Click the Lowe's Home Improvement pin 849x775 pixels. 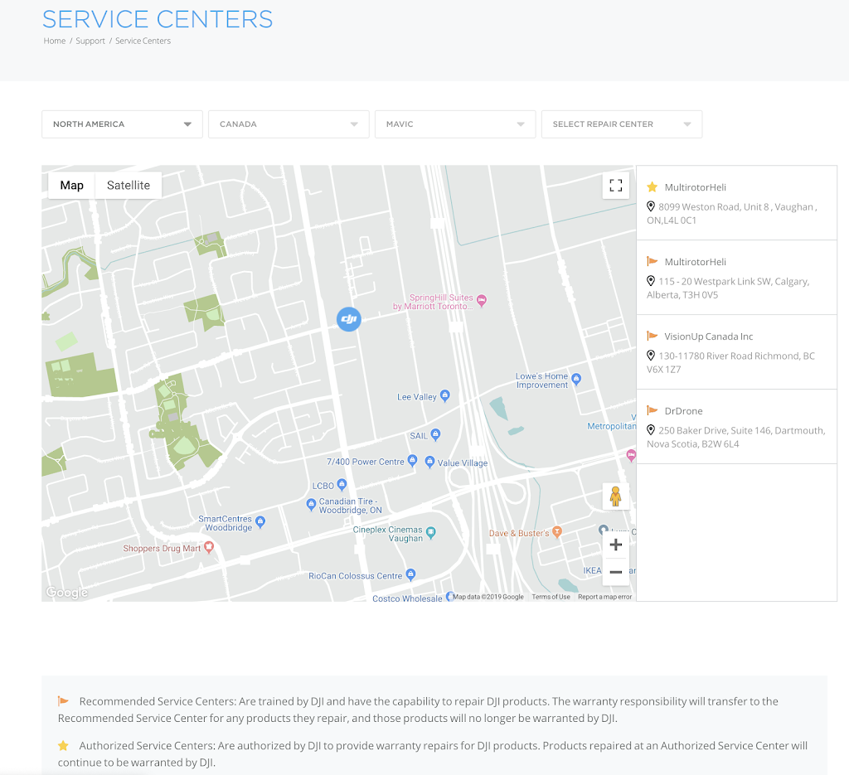(577, 379)
